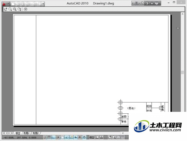
Task: Open Quick View Layouts icon in status bar
Action: (x=97, y=137)
